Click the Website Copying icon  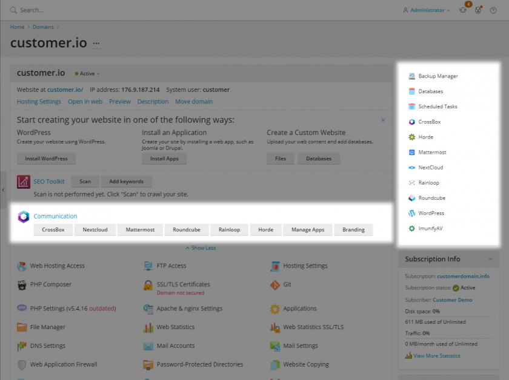click(275, 365)
